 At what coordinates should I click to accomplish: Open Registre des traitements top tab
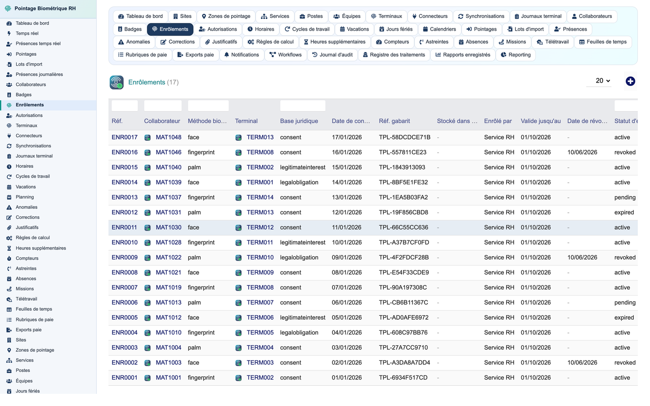[394, 55]
